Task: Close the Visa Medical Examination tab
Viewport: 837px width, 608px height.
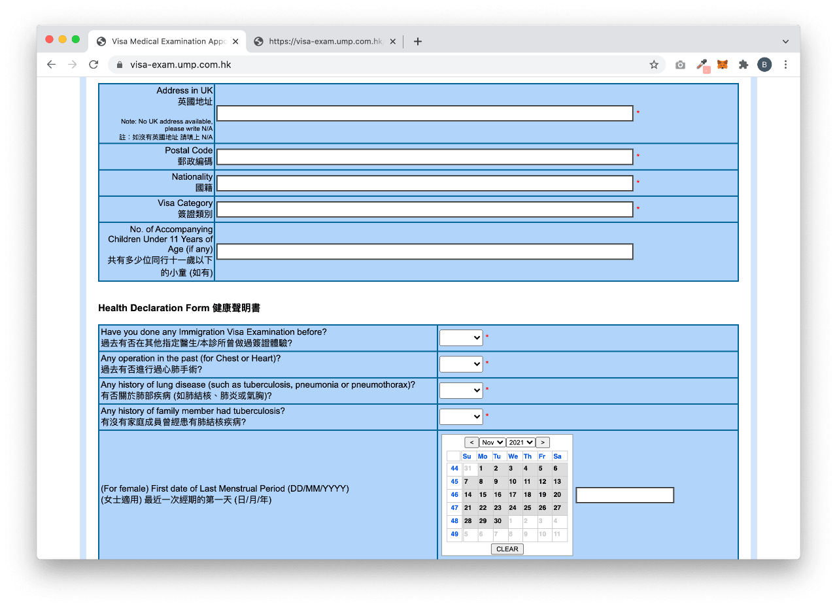Action: [235, 41]
